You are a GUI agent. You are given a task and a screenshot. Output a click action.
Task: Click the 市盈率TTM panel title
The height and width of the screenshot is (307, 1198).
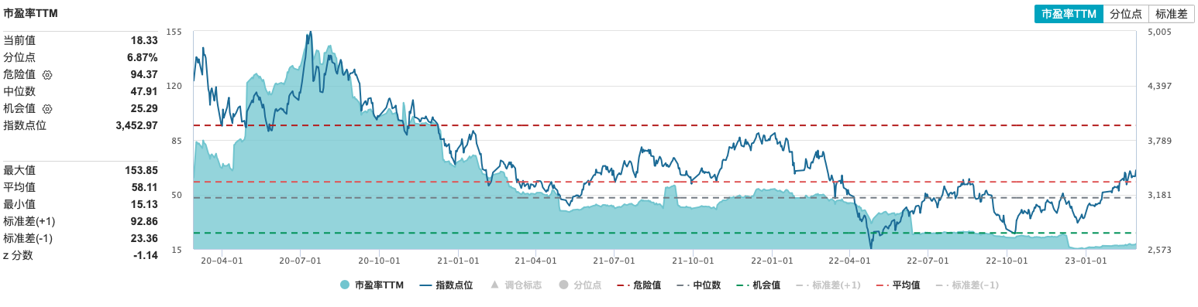30,14
